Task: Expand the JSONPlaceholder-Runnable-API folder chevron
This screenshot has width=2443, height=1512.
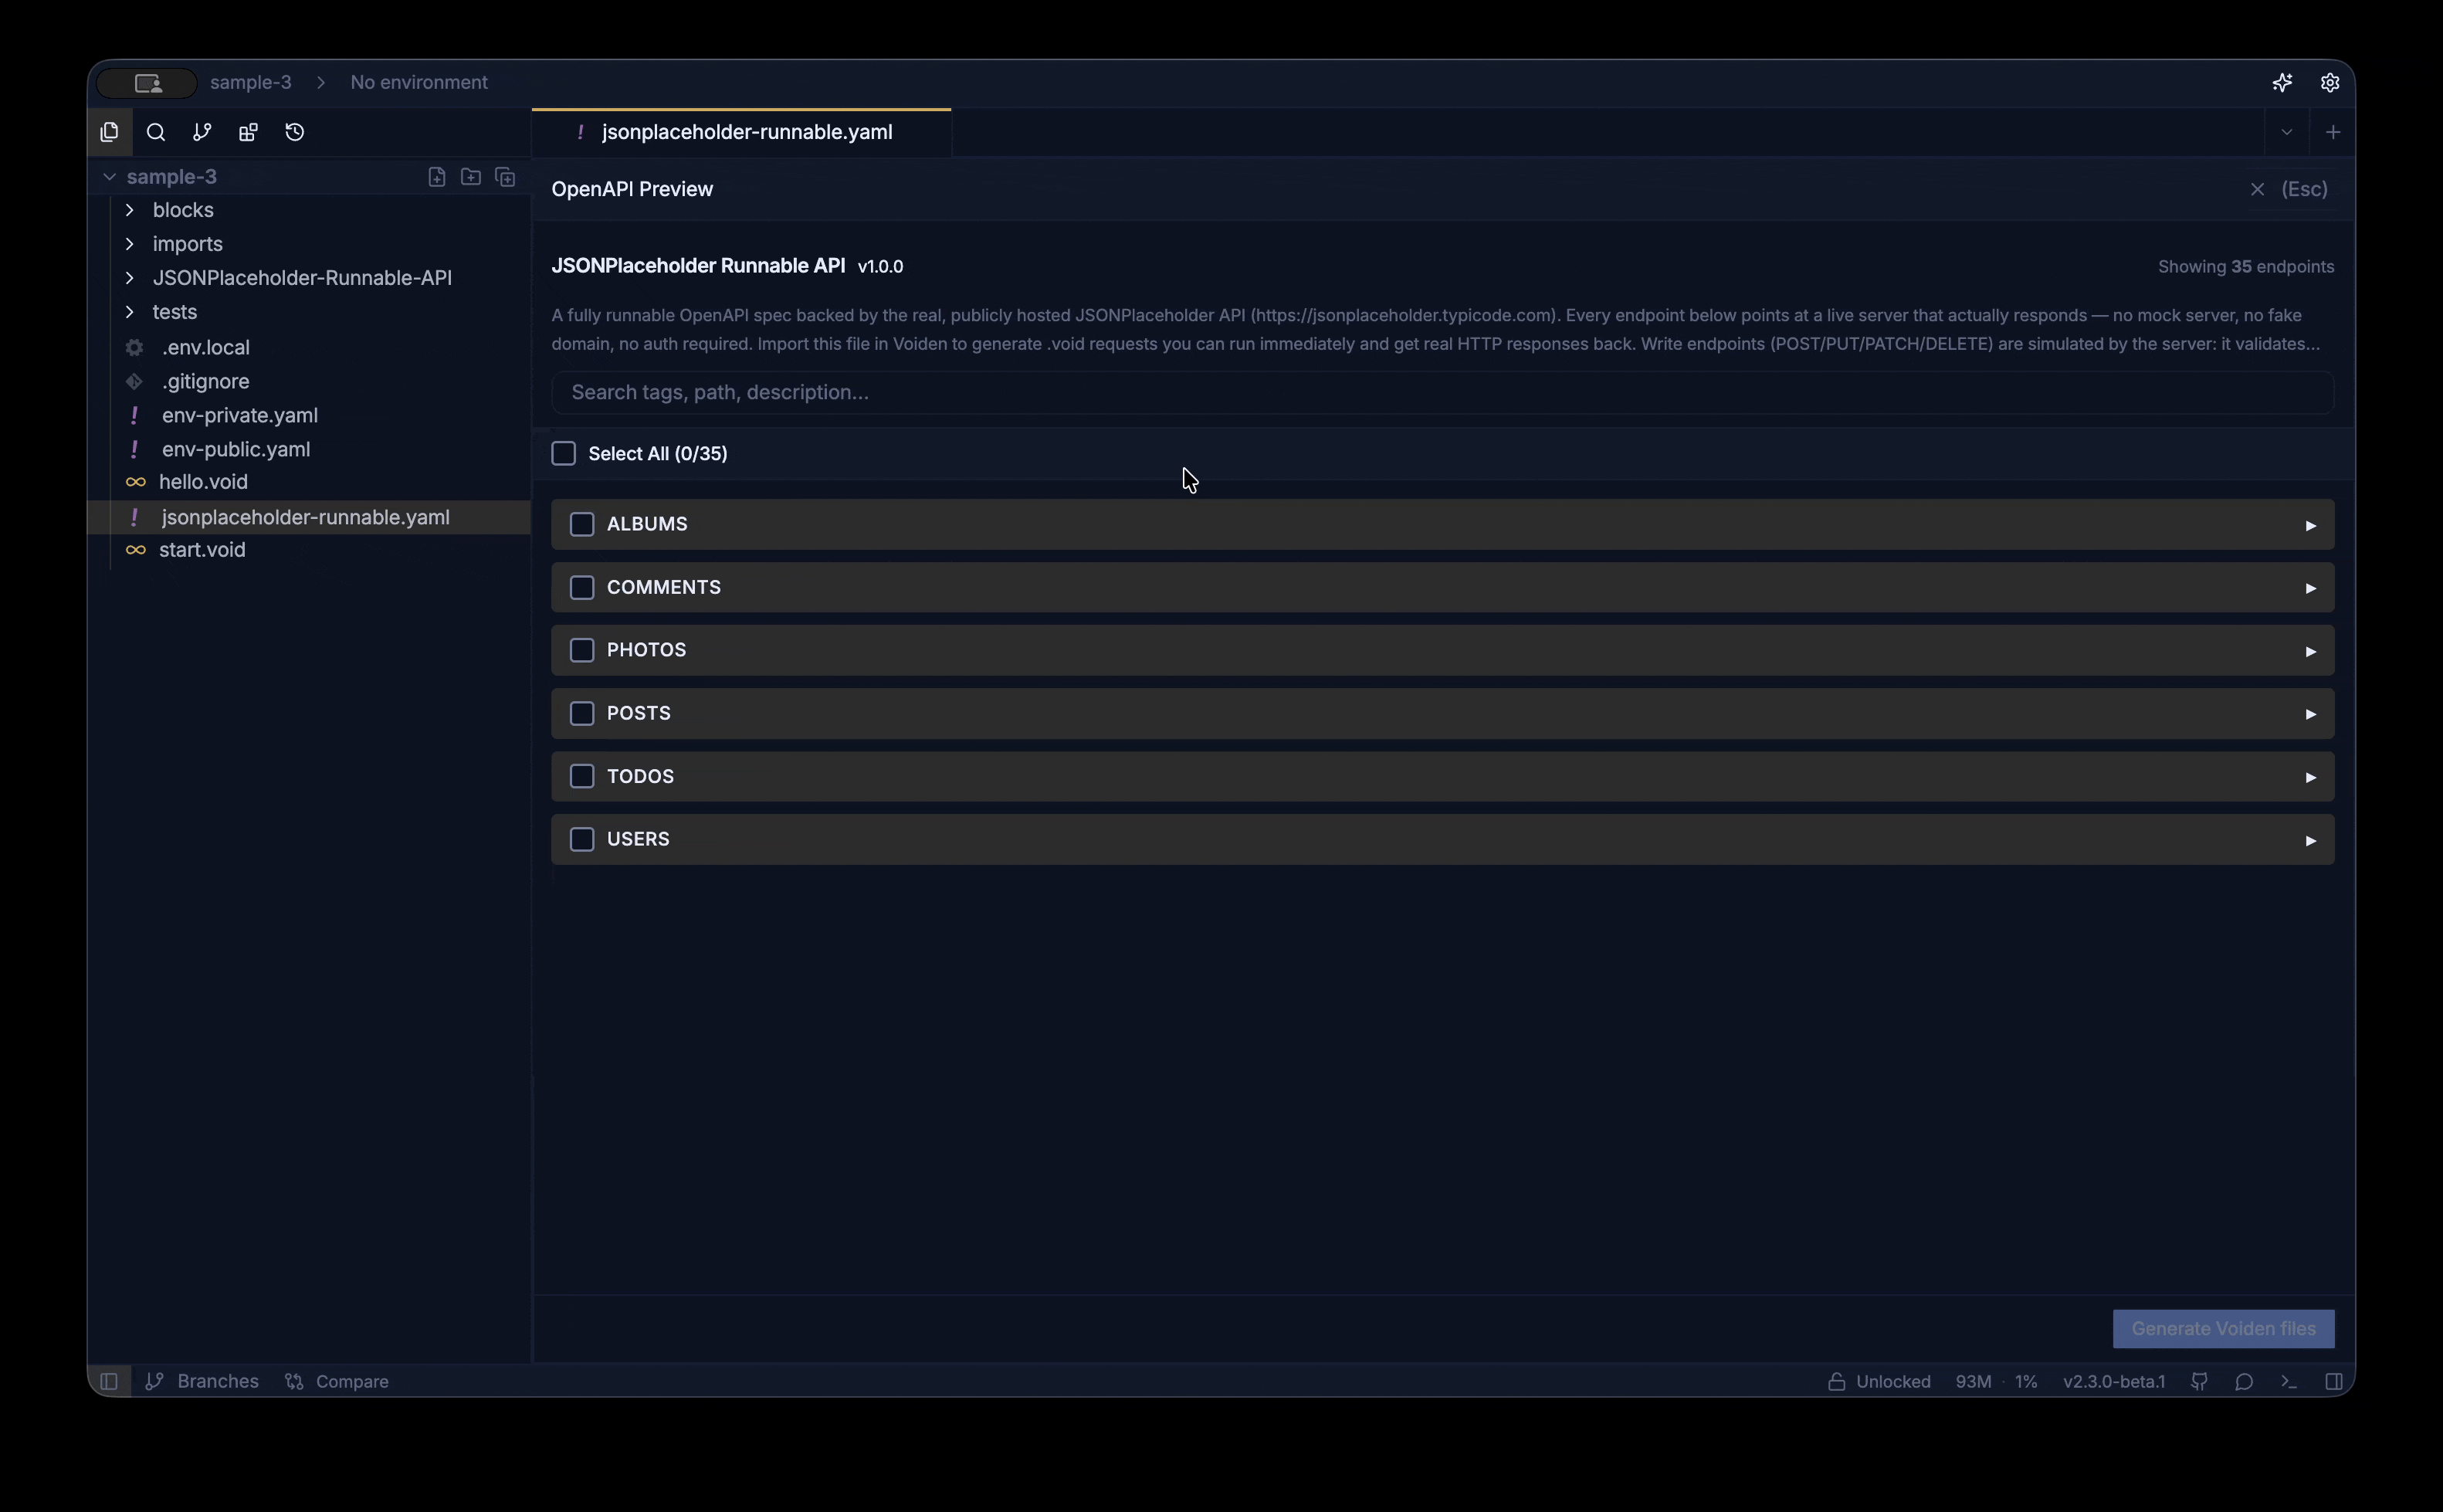Action: click(129, 278)
